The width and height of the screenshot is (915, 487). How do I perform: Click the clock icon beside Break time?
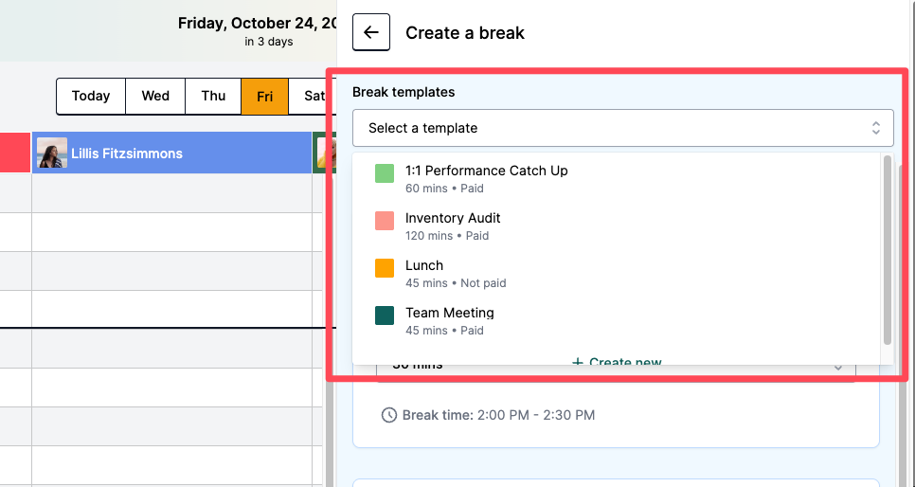[x=389, y=415]
